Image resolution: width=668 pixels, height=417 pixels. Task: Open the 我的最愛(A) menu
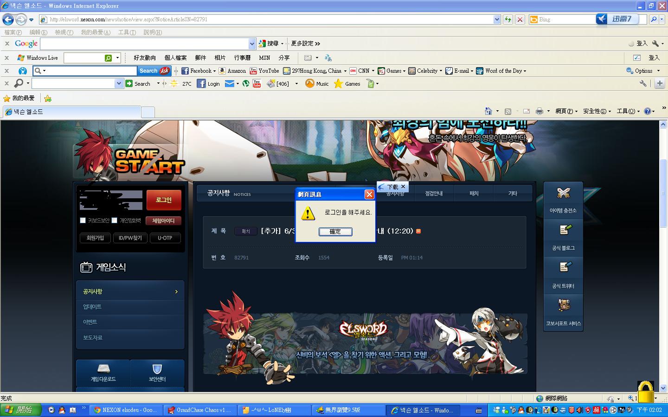coord(96,32)
